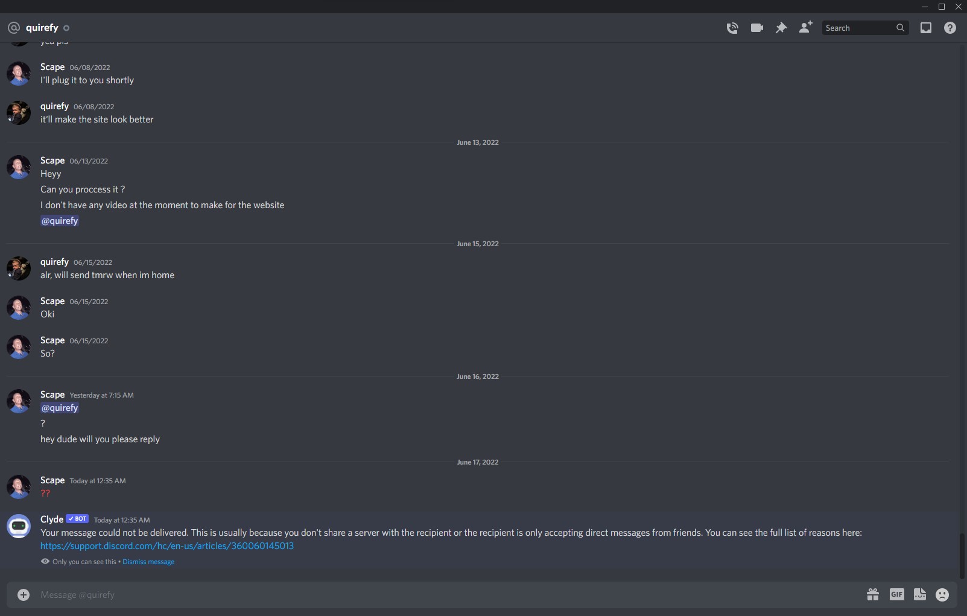Click username Scape on 06/13/2022 message
The width and height of the screenshot is (967, 616).
click(52, 160)
